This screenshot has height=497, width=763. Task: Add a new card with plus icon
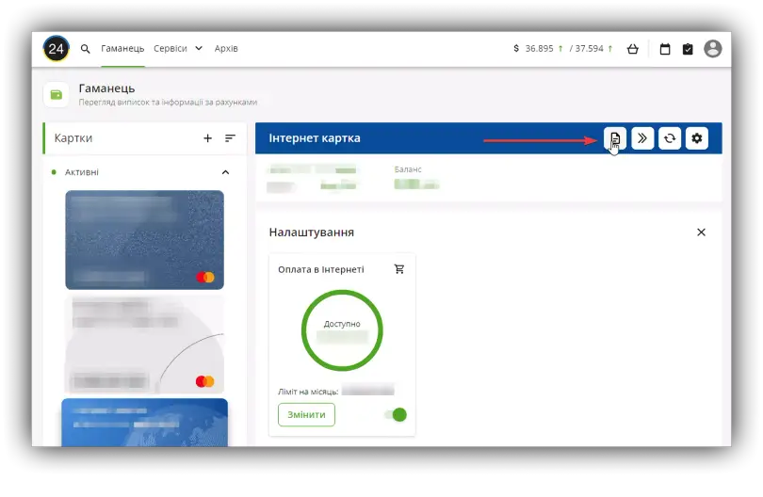pyautogui.click(x=207, y=138)
